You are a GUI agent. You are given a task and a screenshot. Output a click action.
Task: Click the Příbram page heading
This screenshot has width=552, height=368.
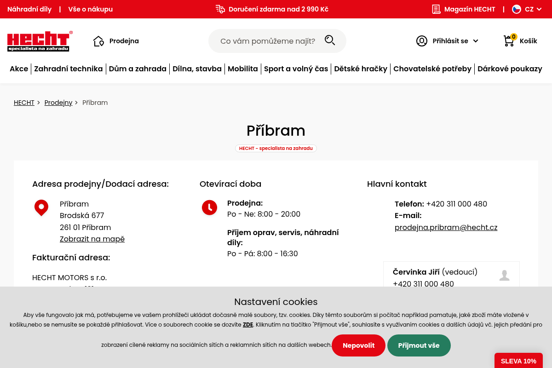(x=276, y=131)
